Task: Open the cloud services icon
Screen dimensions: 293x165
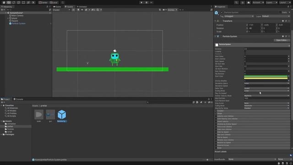Action: [248, 2]
